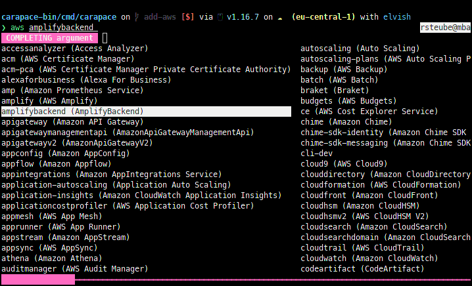472x286 pixels.
Task: Pick budgets (AWS Budgets)
Action: (348, 101)
